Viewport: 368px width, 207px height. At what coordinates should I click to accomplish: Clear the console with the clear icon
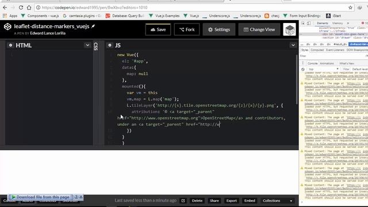(303, 69)
